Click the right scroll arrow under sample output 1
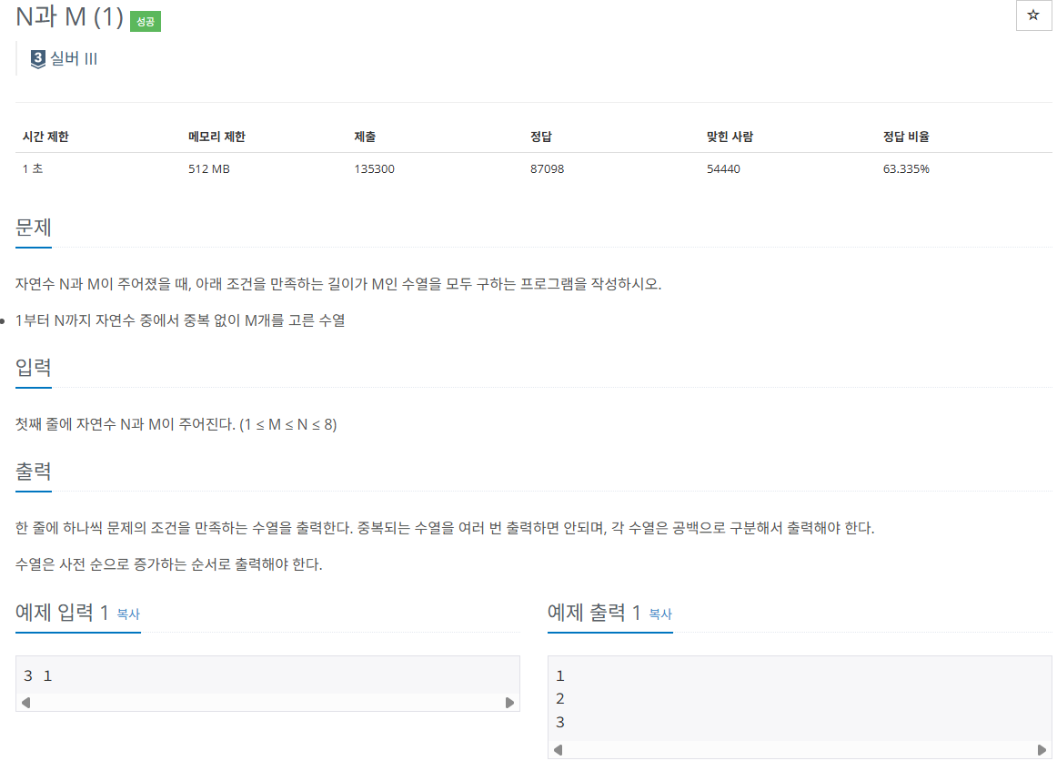The height and width of the screenshot is (761, 1057). pos(1038,751)
